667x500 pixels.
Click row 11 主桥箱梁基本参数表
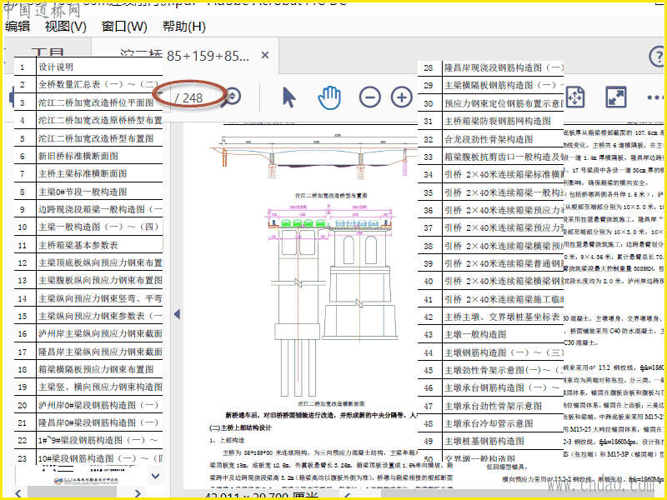click(x=88, y=245)
